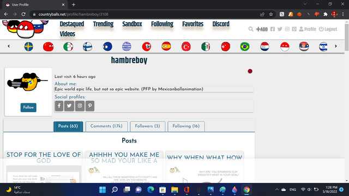Switch to the Followers (3) tab

coord(147,126)
